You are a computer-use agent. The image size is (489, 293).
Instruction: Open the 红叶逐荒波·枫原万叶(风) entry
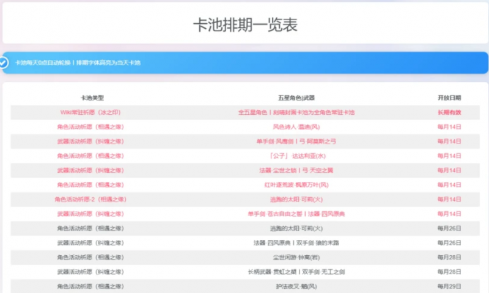(x=296, y=184)
